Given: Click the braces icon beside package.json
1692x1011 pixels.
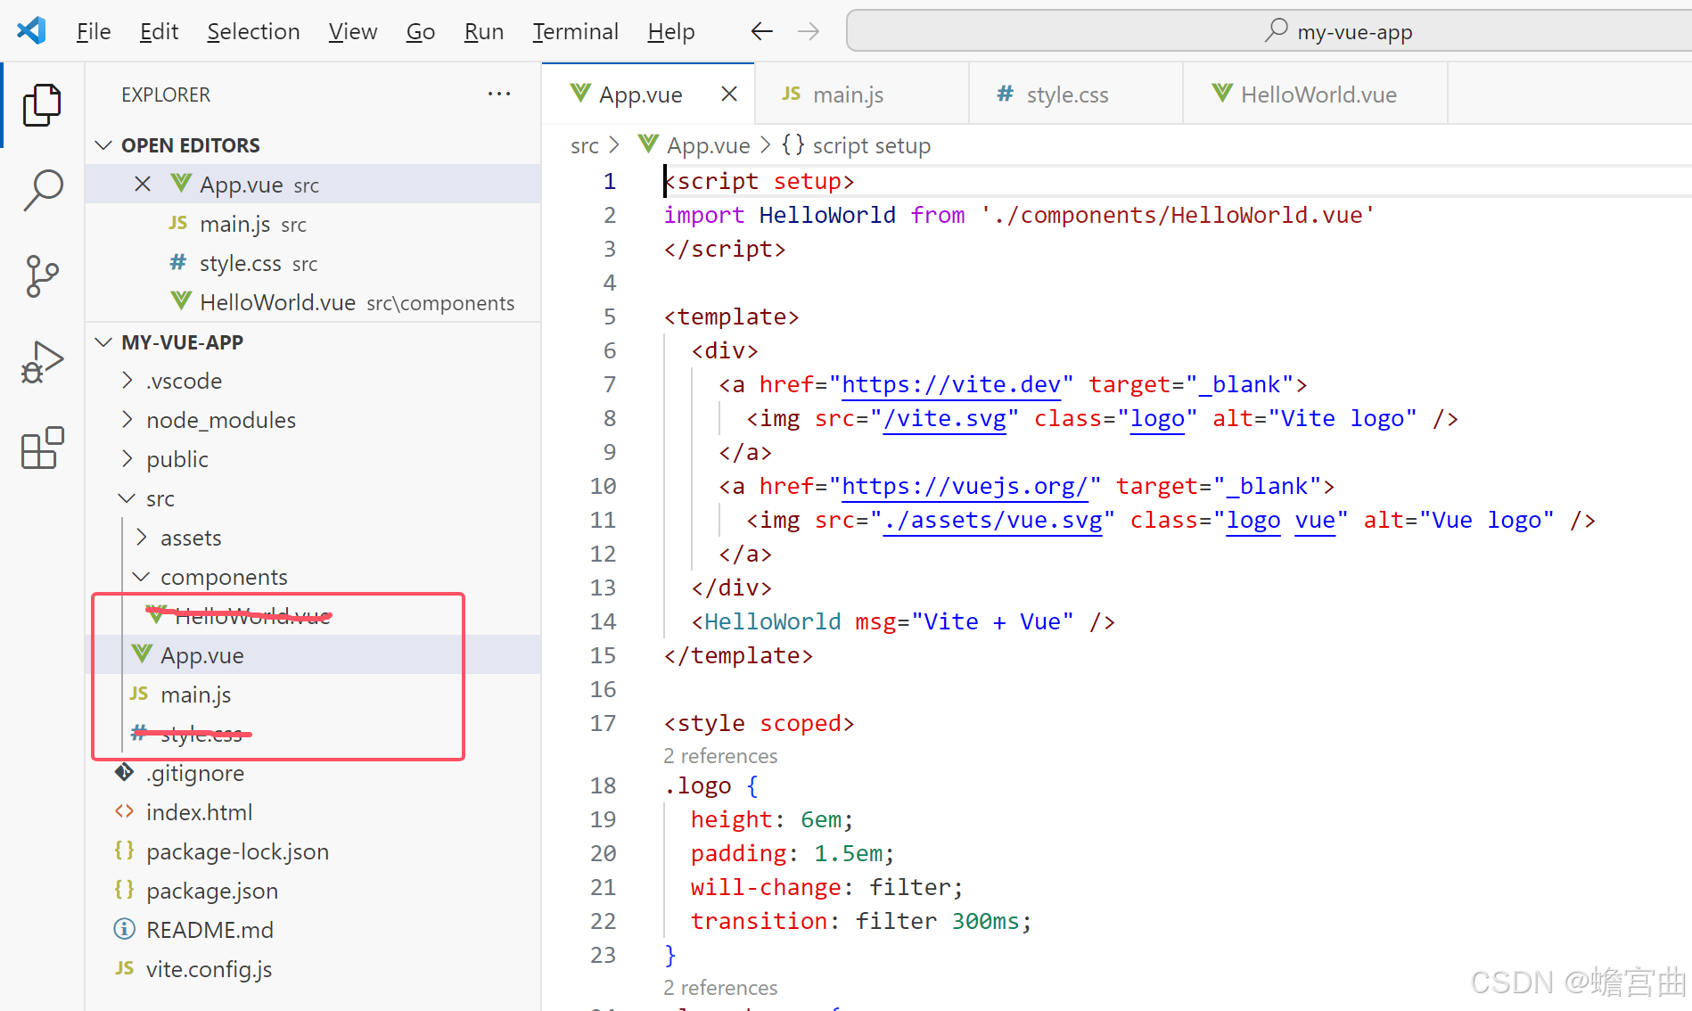Looking at the screenshot, I should pos(124,890).
